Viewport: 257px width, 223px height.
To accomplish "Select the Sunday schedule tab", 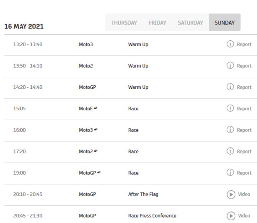I will click(225, 23).
